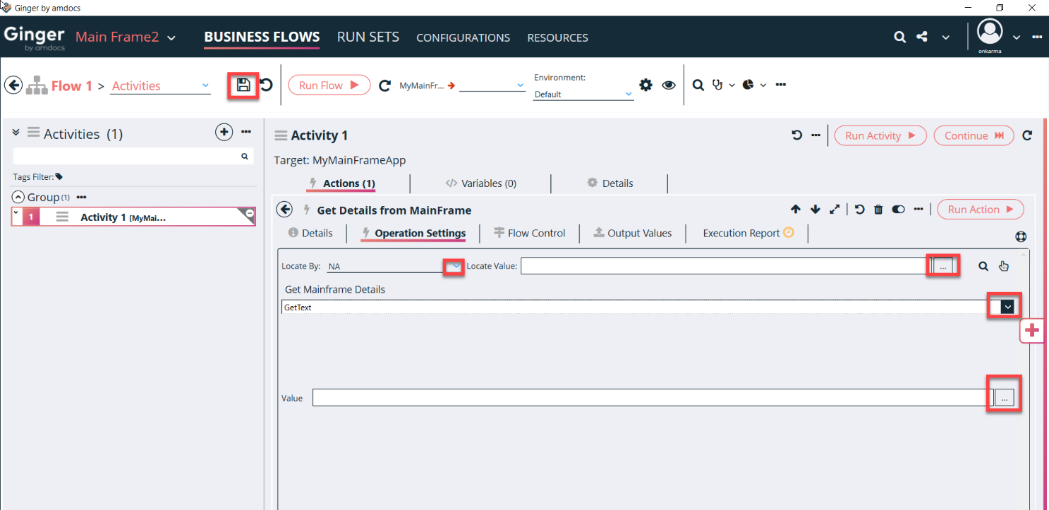Delete the action using the trash icon
The width and height of the screenshot is (1049, 510).
click(x=878, y=210)
